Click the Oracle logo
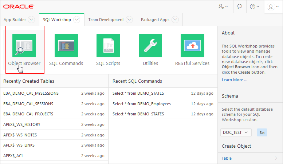This screenshot has height=164, width=283. tap(19, 7)
